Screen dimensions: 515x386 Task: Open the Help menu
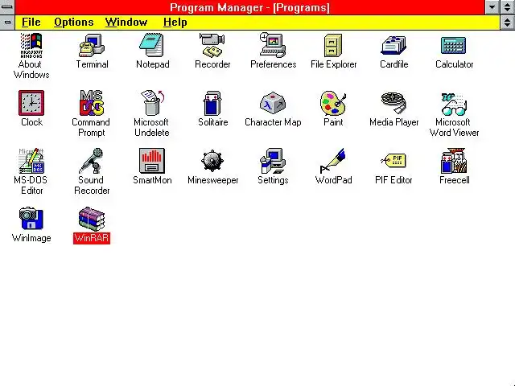pyautogui.click(x=175, y=22)
